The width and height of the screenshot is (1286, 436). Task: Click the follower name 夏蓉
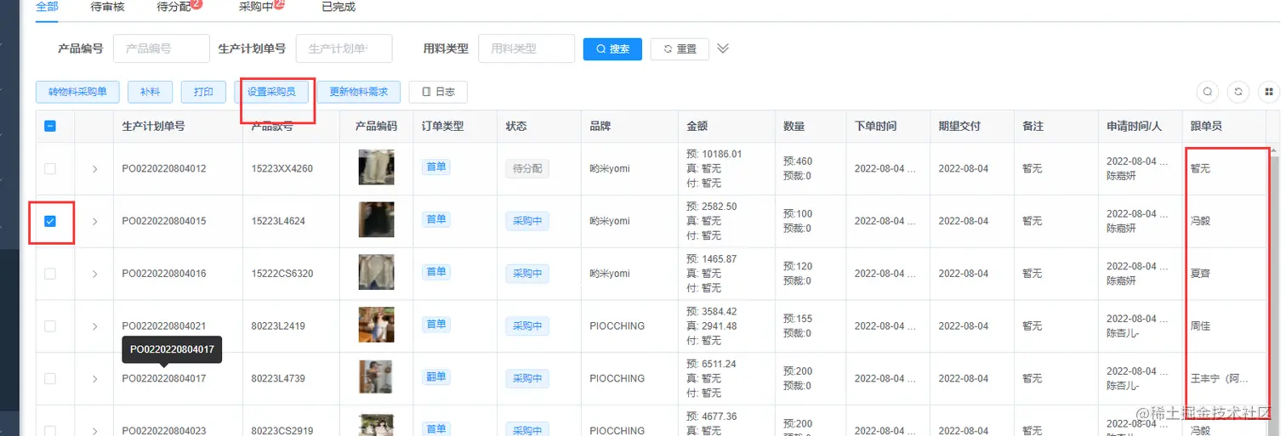pos(1200,274)
